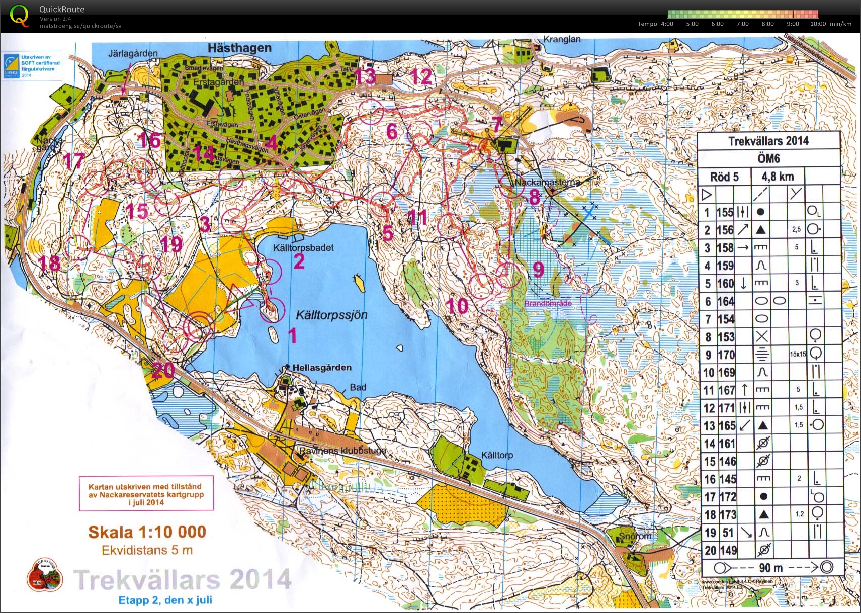Click pink control number 20 on the map
This screenshot has width=861, height=613.
coord(163,371)
